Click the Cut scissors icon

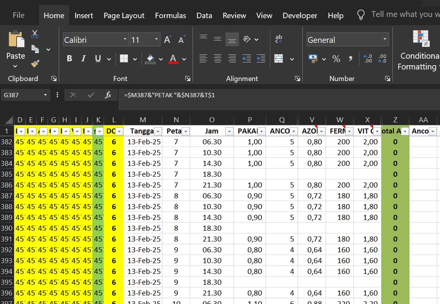coord(34,34)
